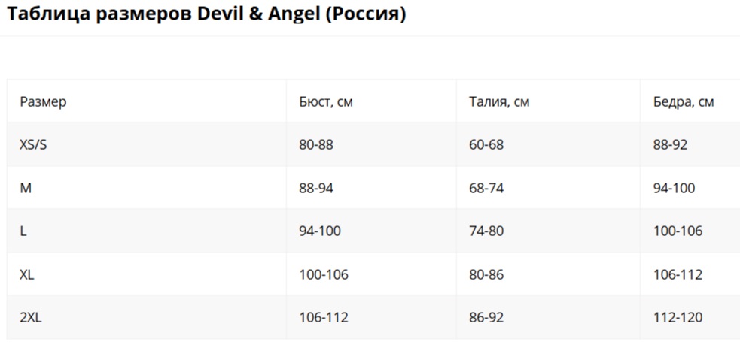This screenshot has width=740, height=363.
Task: Select hips value 100-106 in L row
Action: coord(678,231)
